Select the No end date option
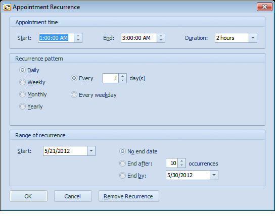 pos(138,151)
